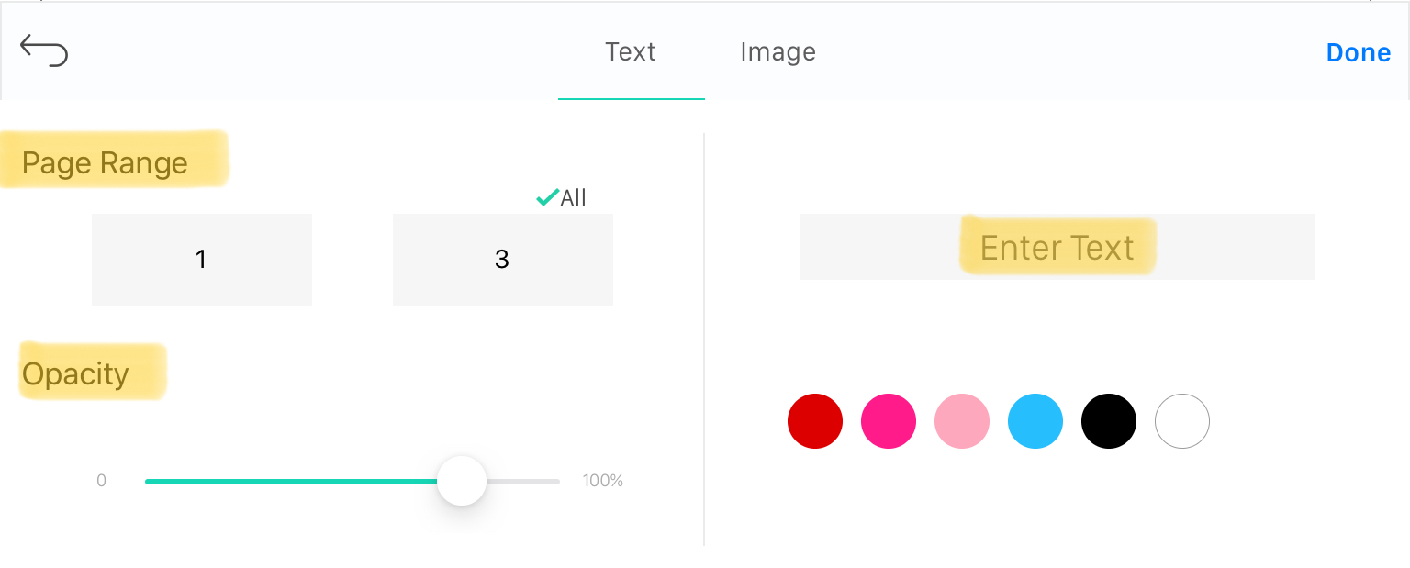1410x568 pixels.
Task: Click the Enter Text input field
Action: pos(1057,247)
